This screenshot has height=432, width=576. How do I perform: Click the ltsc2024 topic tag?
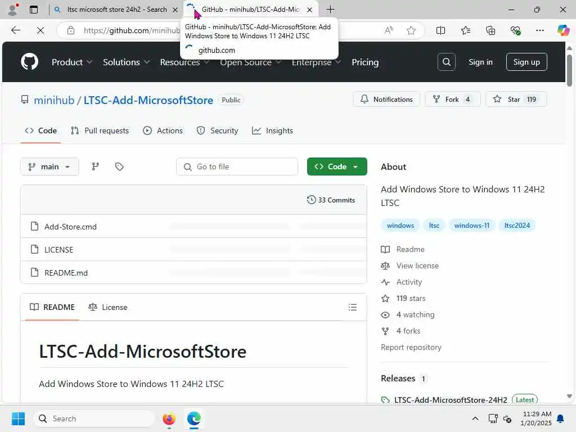point(517,225)
